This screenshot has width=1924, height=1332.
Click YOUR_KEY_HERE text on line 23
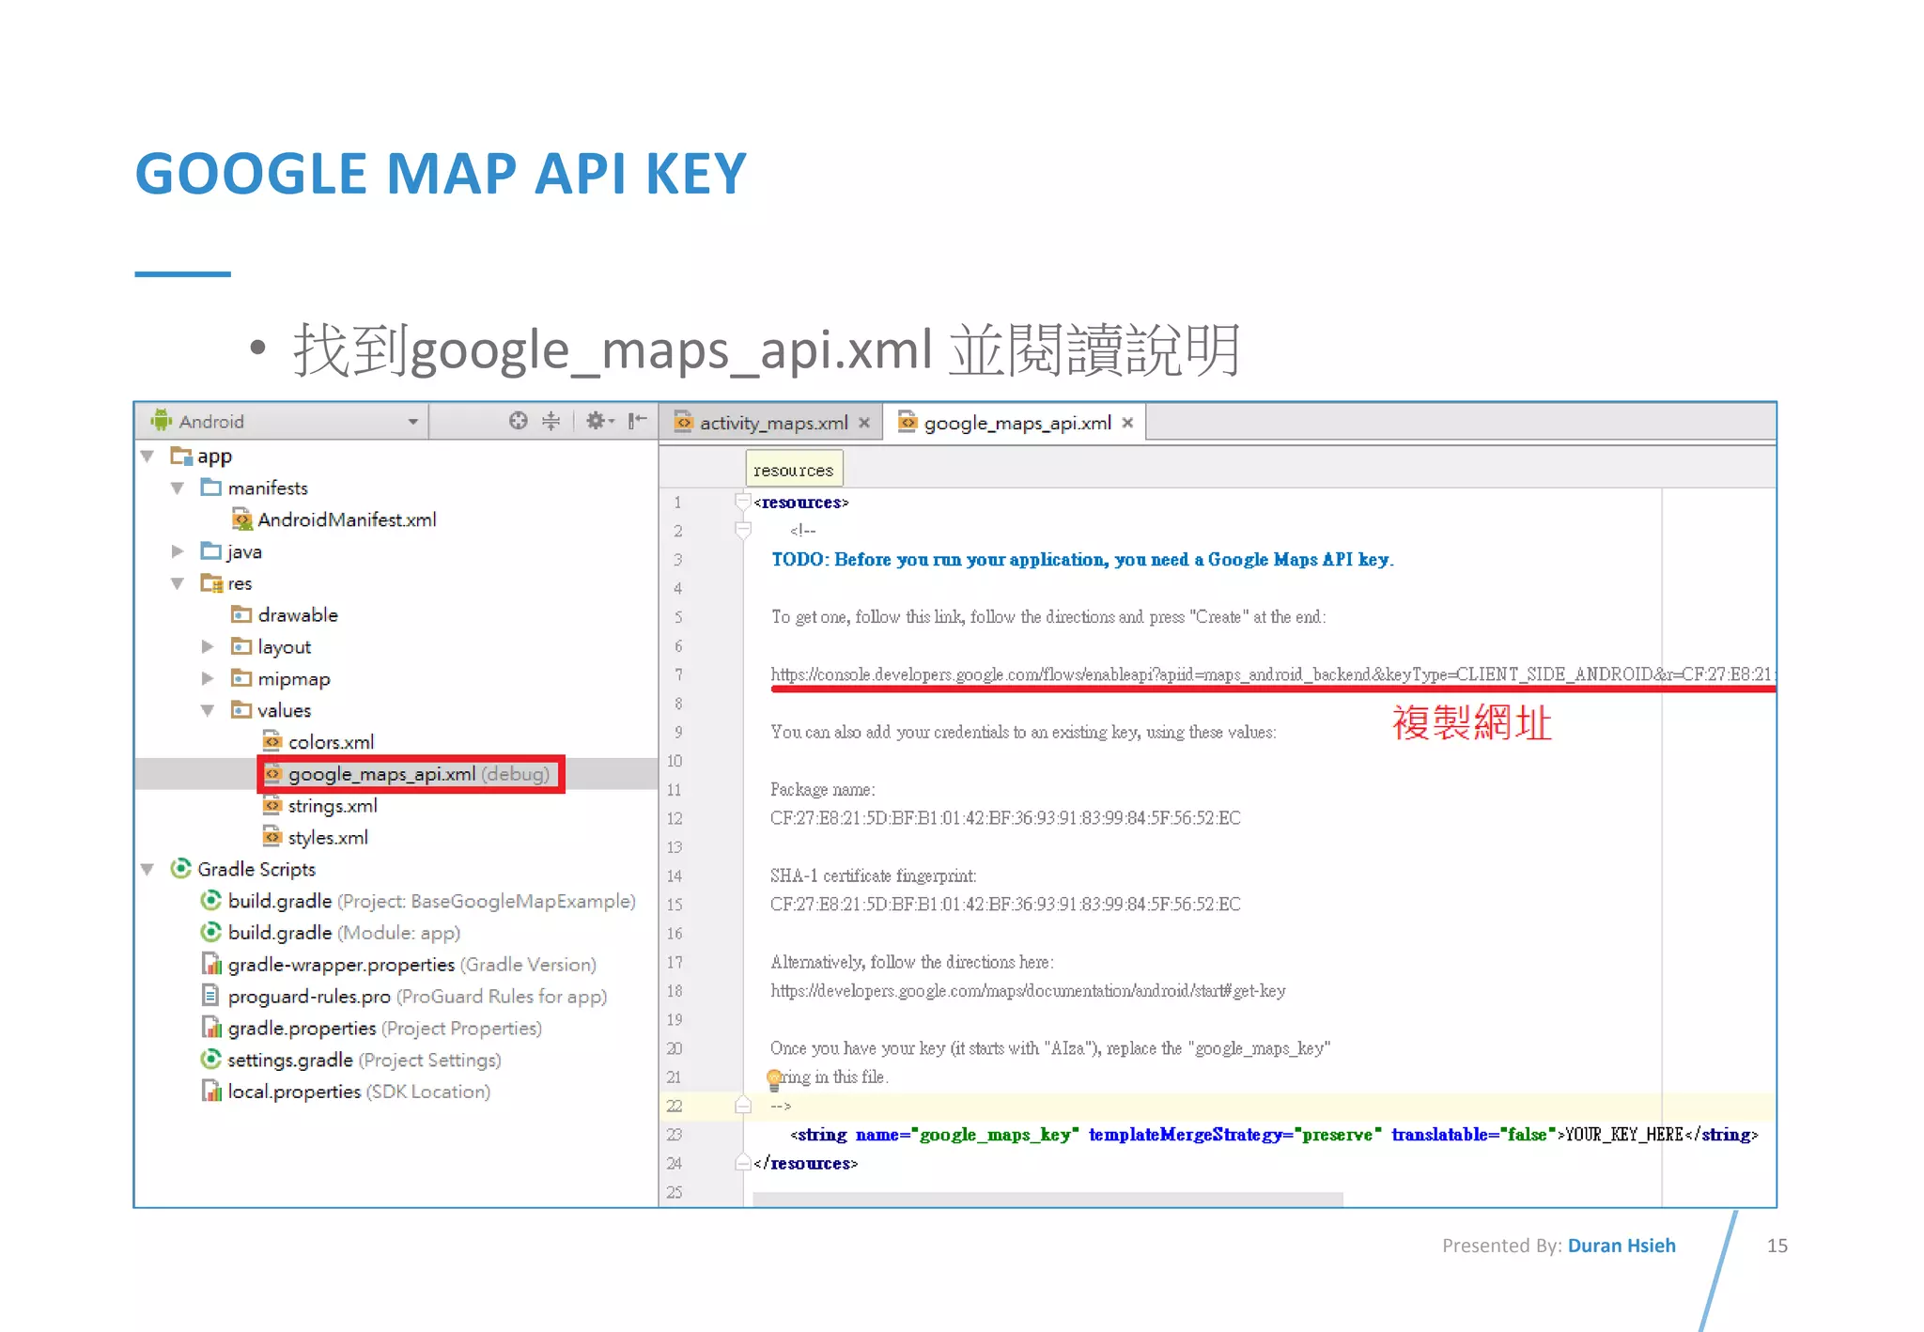[x=1624, y=1135]
